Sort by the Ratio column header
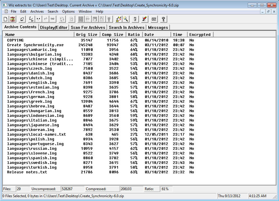This screenshot has height=201, width=279. click(134, 35)
